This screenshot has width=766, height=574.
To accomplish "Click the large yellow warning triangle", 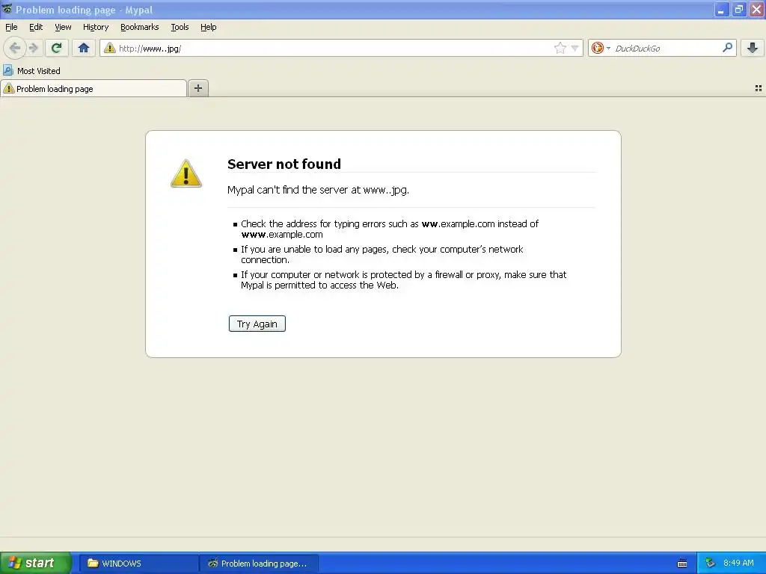I will tap(186, 173).
